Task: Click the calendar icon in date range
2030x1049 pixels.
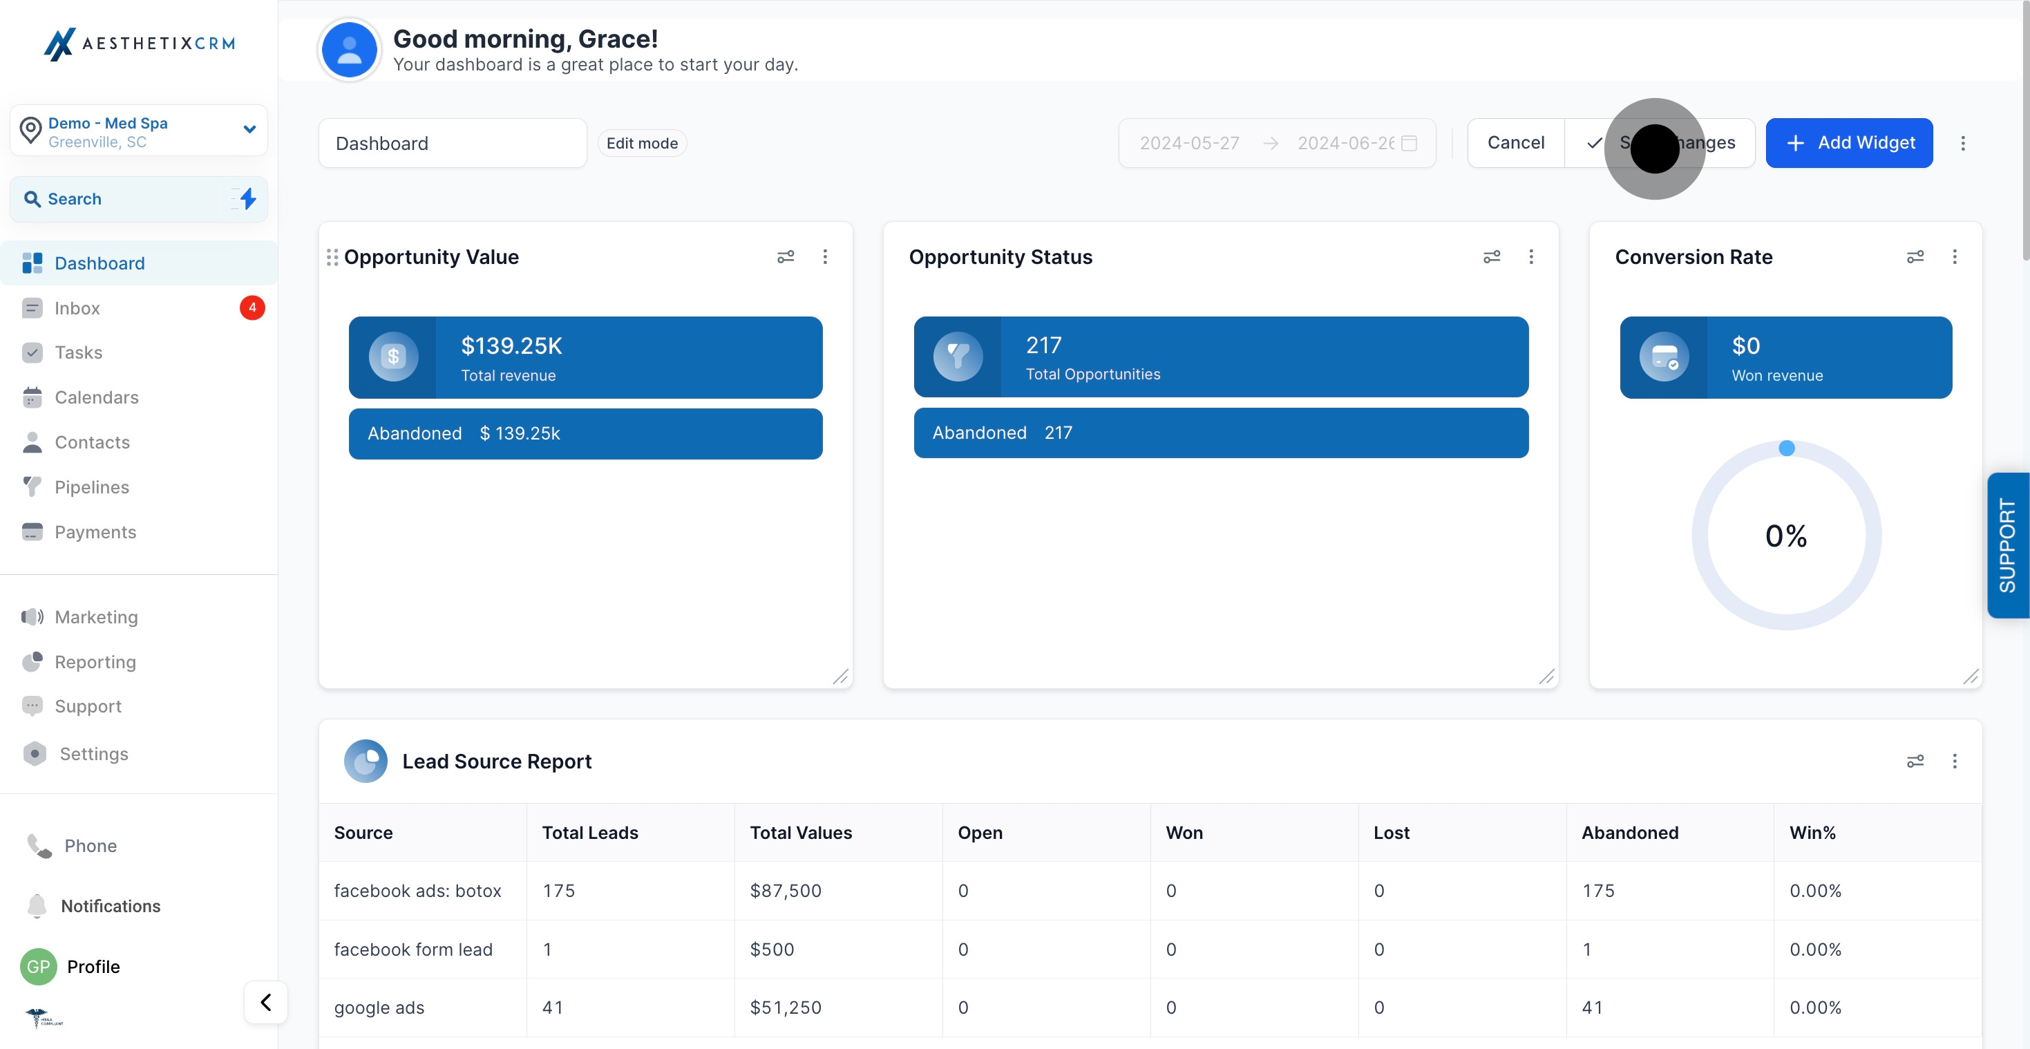Action: click(1409, 144)
